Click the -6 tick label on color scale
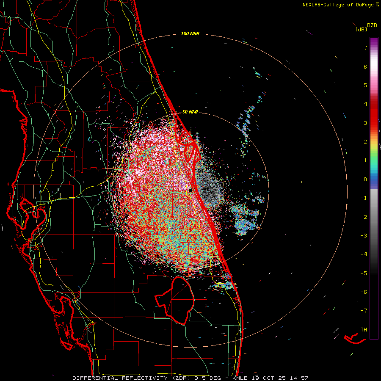This screenshot has height=381, width=381. 364,292
